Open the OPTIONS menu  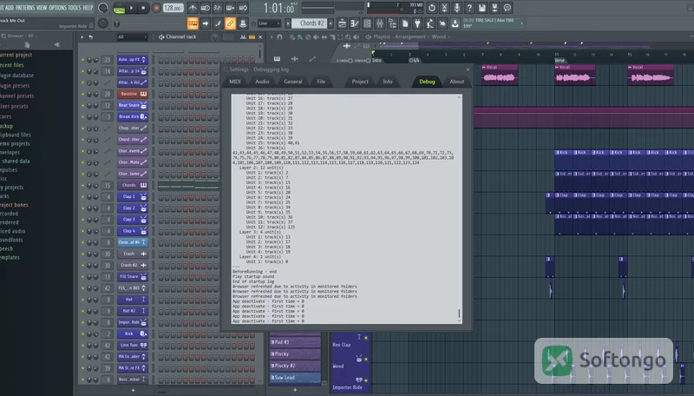pyautogui.click(x=57, y=8)
